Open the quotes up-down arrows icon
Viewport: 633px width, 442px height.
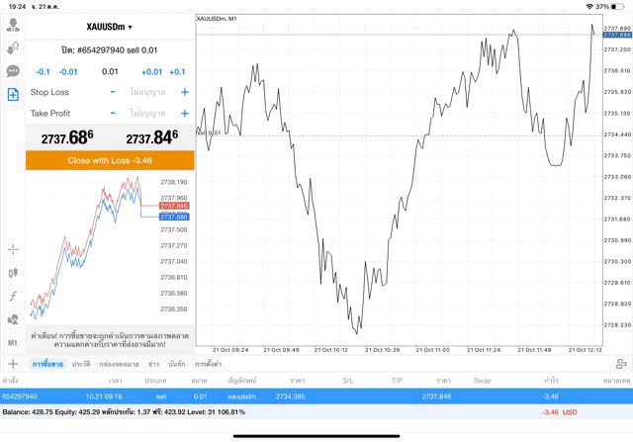13,47
